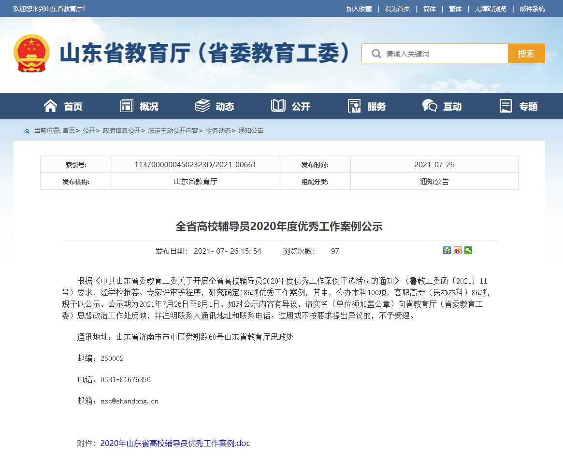Click the 专题 document icon
Image resolution: width=563 pixels, height=459 pixels.
pos(505,106)
